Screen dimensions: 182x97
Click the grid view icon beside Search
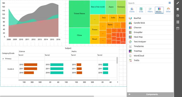click(x=170, y=3)
